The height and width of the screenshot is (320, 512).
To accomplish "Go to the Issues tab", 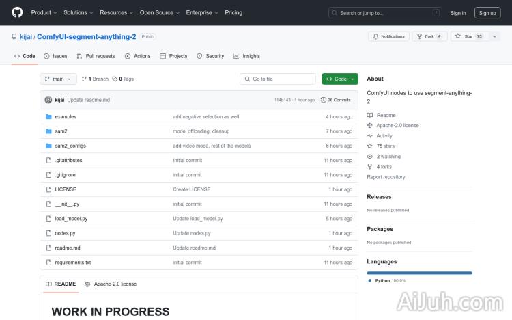I will 55,56.
